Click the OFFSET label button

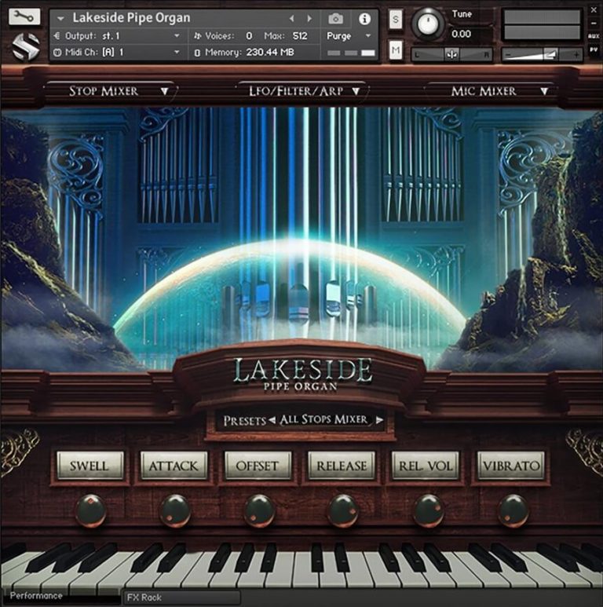(x=258, y=466)
